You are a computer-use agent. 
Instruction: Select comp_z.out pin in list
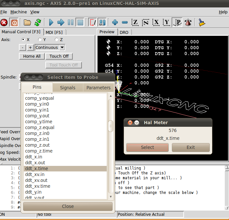[38, 145]
